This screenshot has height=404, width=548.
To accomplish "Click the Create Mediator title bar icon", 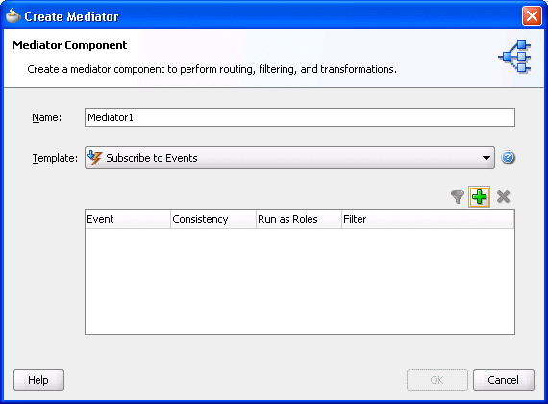I will (x=12, y=15).
